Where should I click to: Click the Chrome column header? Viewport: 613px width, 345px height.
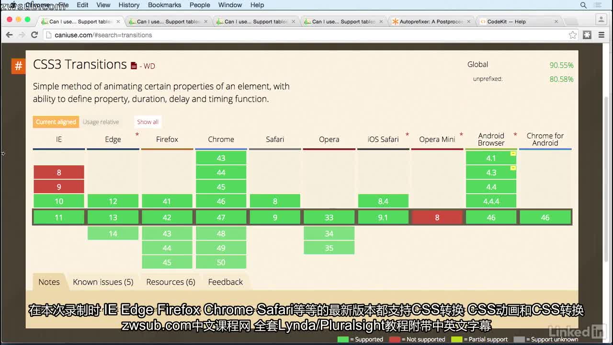[x=221, y=139]
